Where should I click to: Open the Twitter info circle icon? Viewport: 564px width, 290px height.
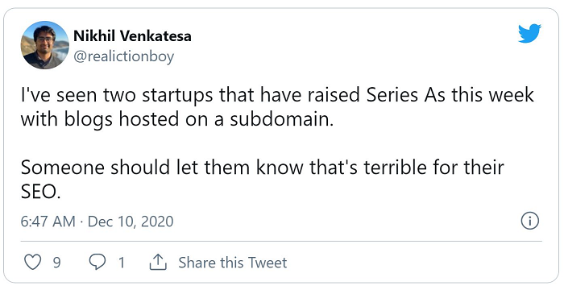[530, 221]
